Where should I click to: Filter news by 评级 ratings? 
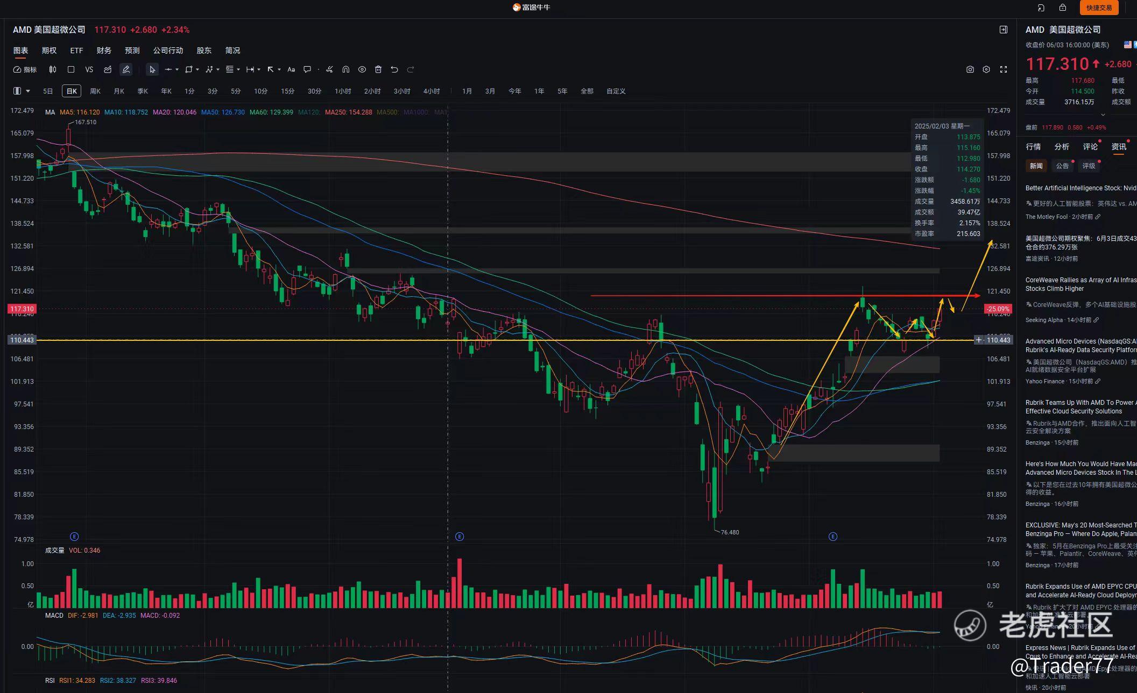(x=1089, y=166)
